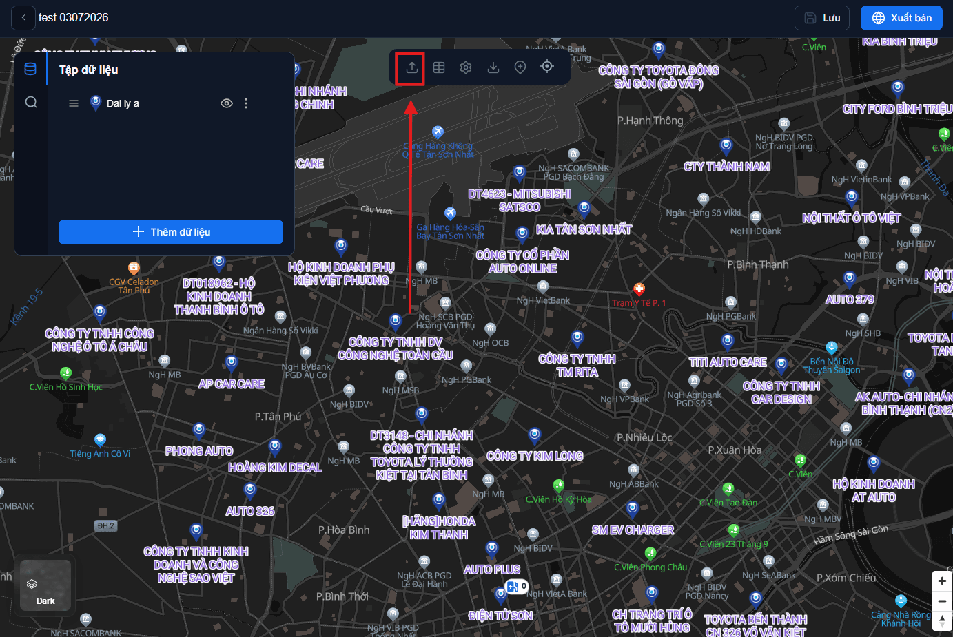Reset map bearing with compass button
953x637 pixels.
pos(942,620)
